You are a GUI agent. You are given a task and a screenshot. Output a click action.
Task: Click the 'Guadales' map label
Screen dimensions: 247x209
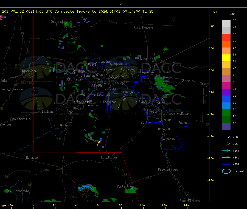pyautogui.click(x=147, y=59)
